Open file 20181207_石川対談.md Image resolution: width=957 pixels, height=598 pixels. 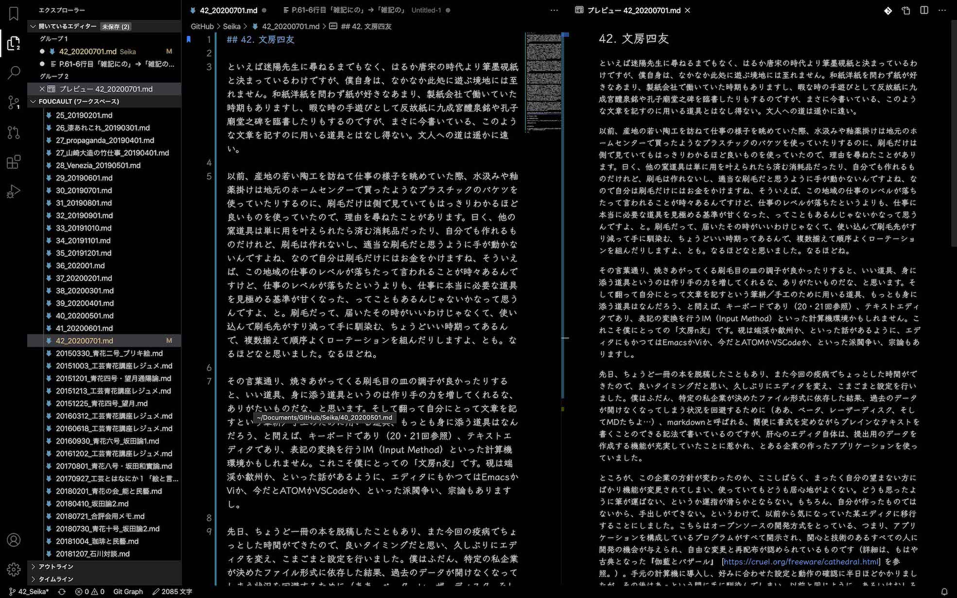[92, 554]
